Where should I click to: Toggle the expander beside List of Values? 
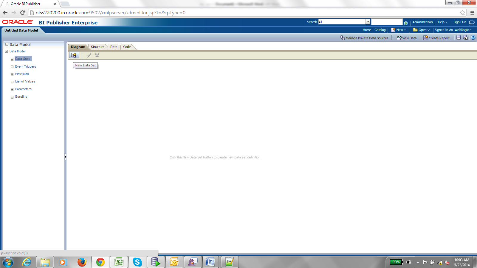pyautogui.click(x=12, y=82)
